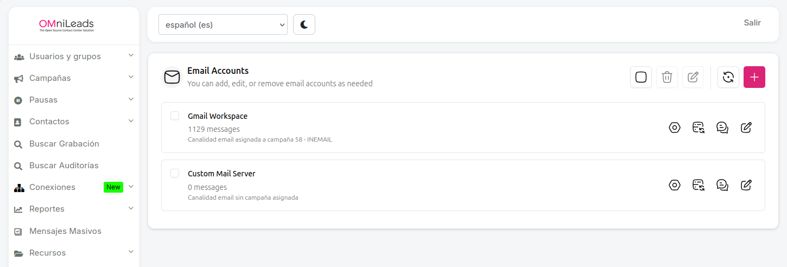Open hexagon settings icon for Gmail Workspace
This screenshot has height=267, width=787.
pos(675,128)
